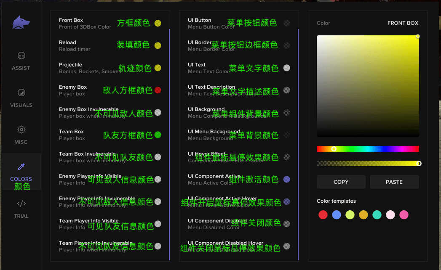Open the Misc gear icon section

(x=21, y=130)
